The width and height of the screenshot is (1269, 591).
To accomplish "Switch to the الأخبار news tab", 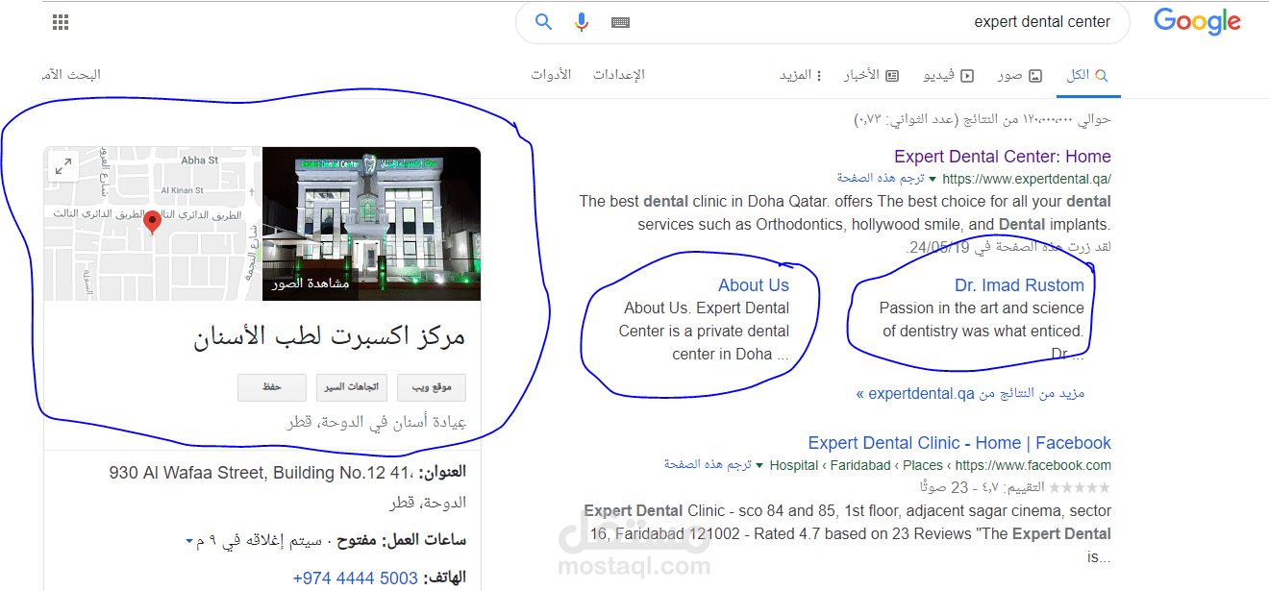I will tap(871, 75).
